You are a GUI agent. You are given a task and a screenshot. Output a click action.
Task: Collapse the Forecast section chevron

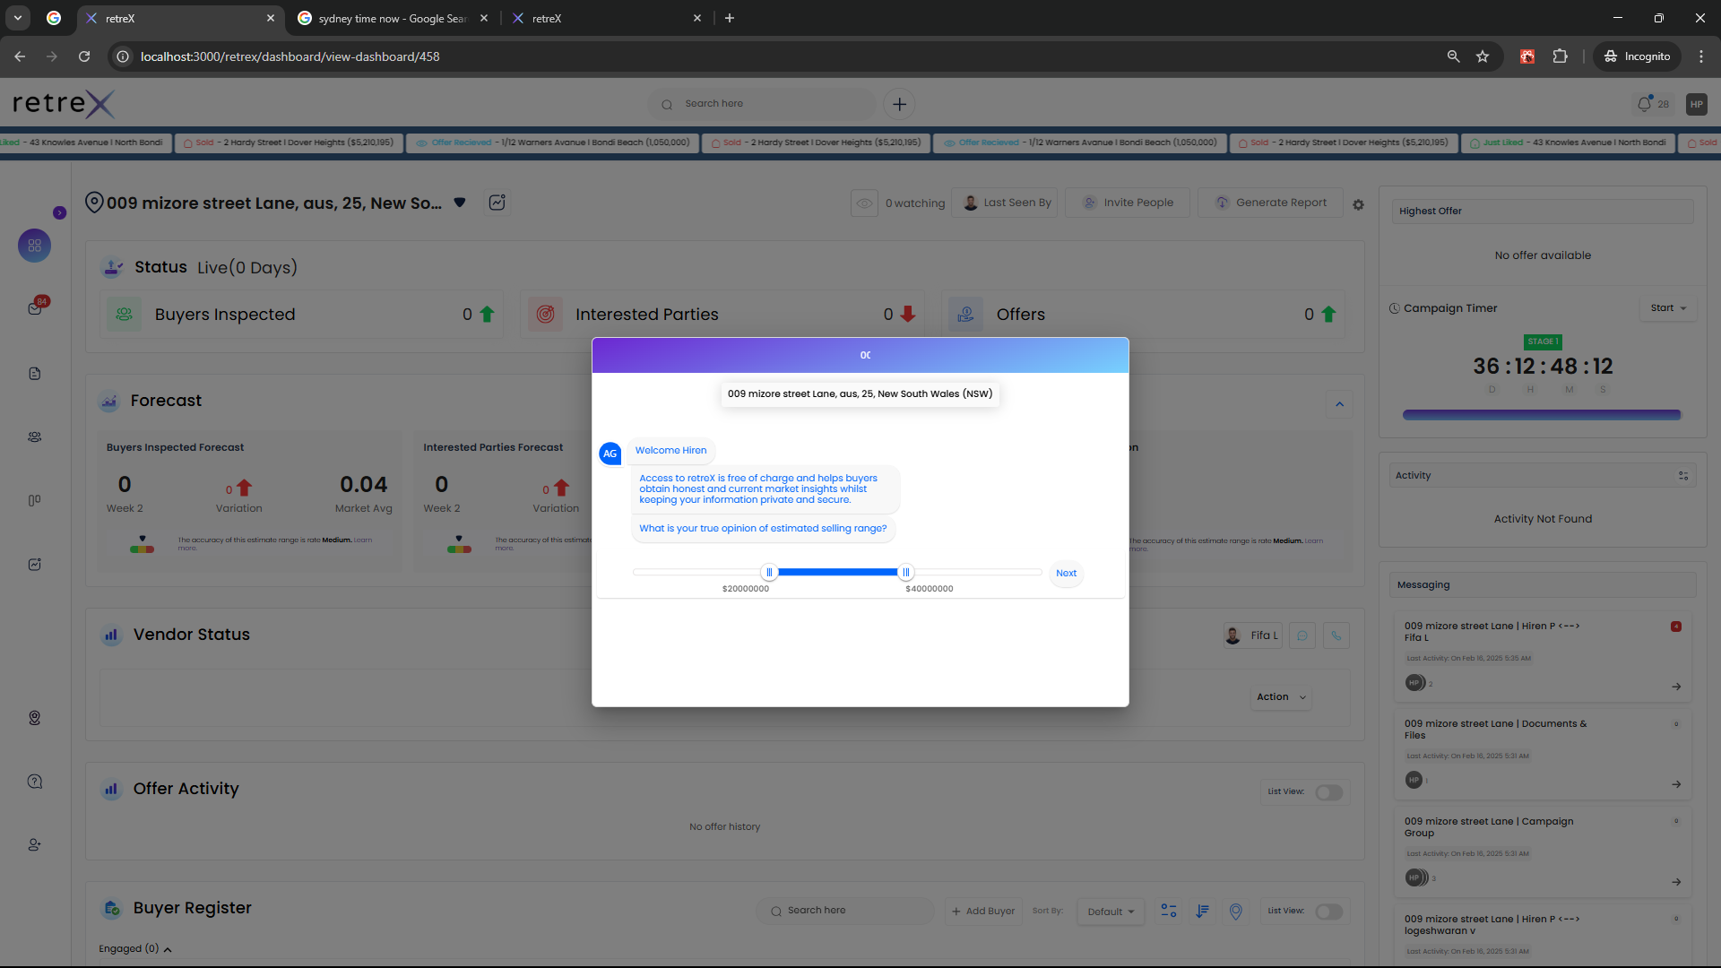tap(1339, 404)
